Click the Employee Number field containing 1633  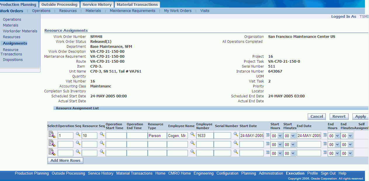pyautogui.click(x=205, y=136)
